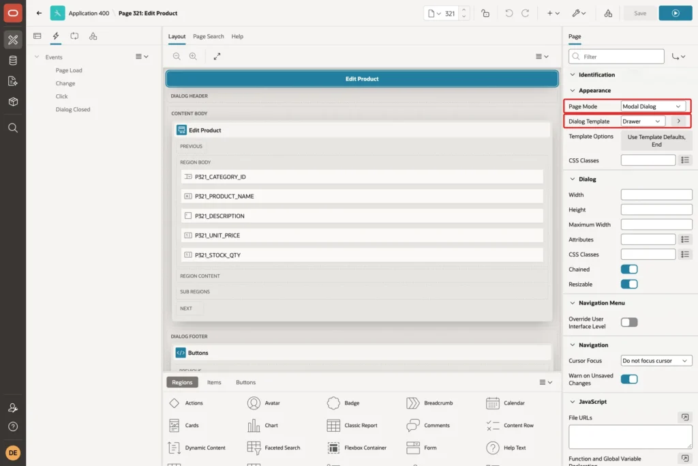Go back using the left arrow
Screen dimensions: 698x466
pyautogui.click(x=39, y=13)
